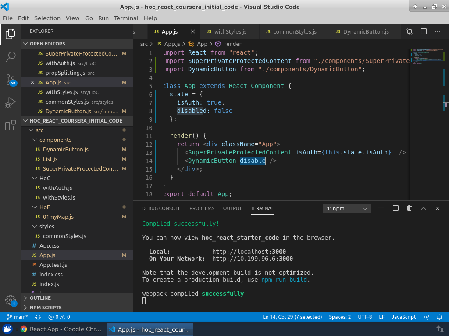Screen dimensions: 449x336
Task: Open the terminal selector dropdown '1: npm'
Action: [x=346, y=209]
